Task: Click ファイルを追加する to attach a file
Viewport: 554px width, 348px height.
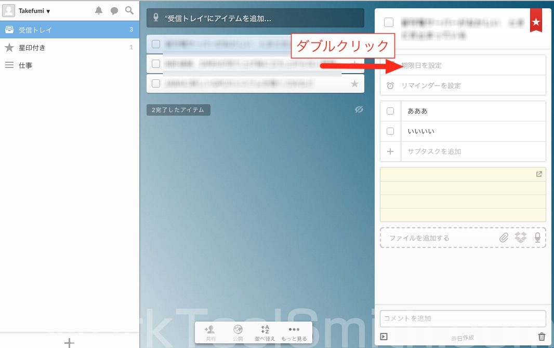Action: (419, 238)
